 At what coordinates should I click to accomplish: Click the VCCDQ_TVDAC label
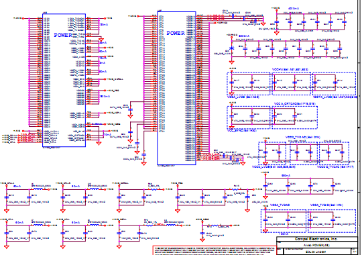pyautogui.click(x=335, y=166)
